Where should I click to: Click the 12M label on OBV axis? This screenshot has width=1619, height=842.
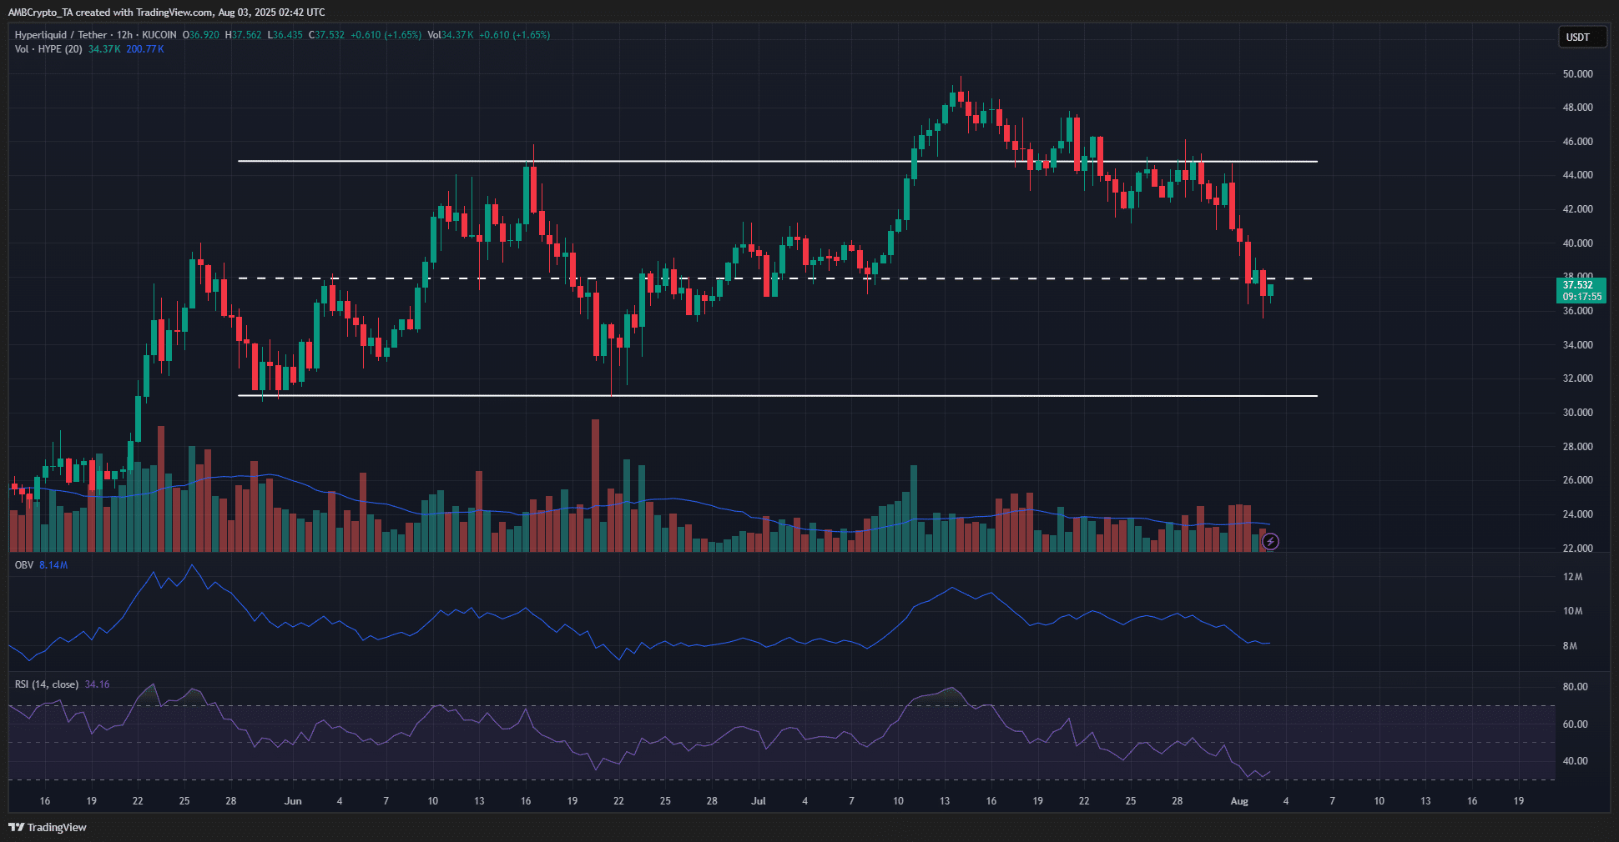[x=1572, y=577]
